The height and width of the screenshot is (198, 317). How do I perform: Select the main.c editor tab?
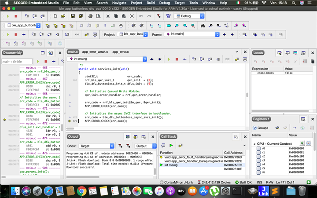[x=73, y=52]
